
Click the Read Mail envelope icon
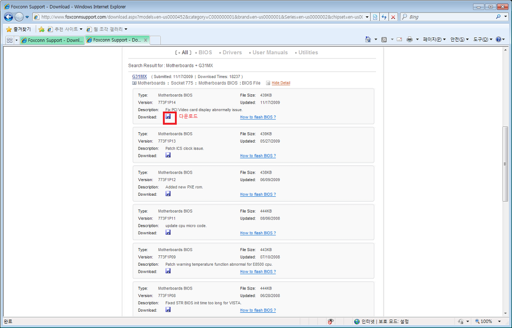click(399, 40)
